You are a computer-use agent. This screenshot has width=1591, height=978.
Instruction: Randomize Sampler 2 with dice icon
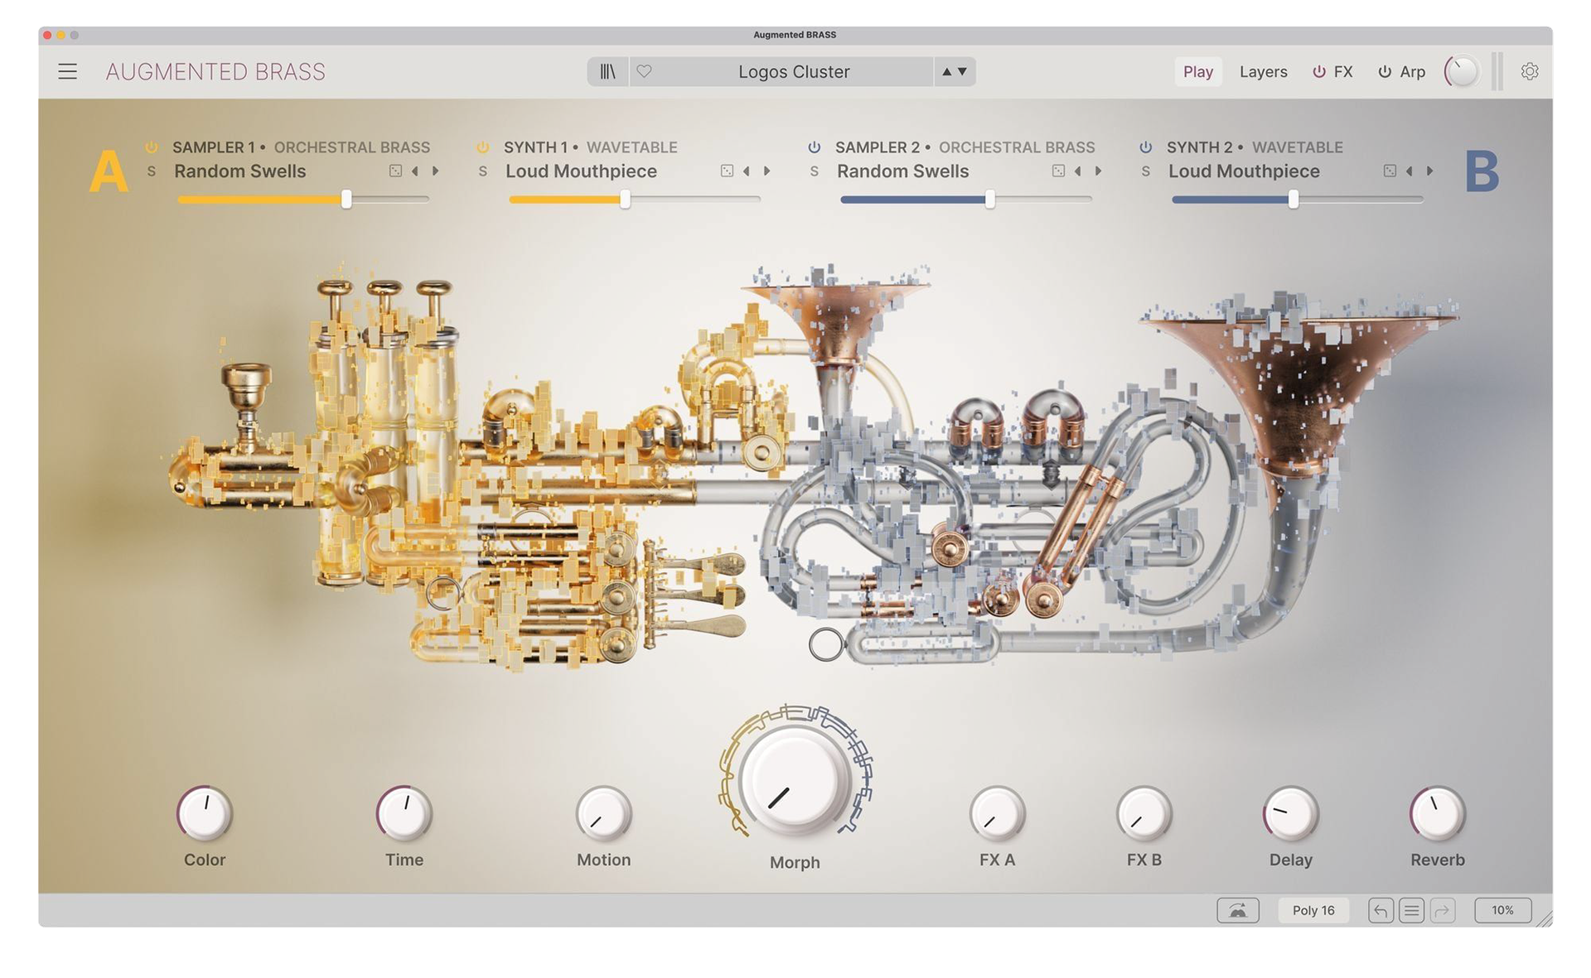[x=1058, y=171]
